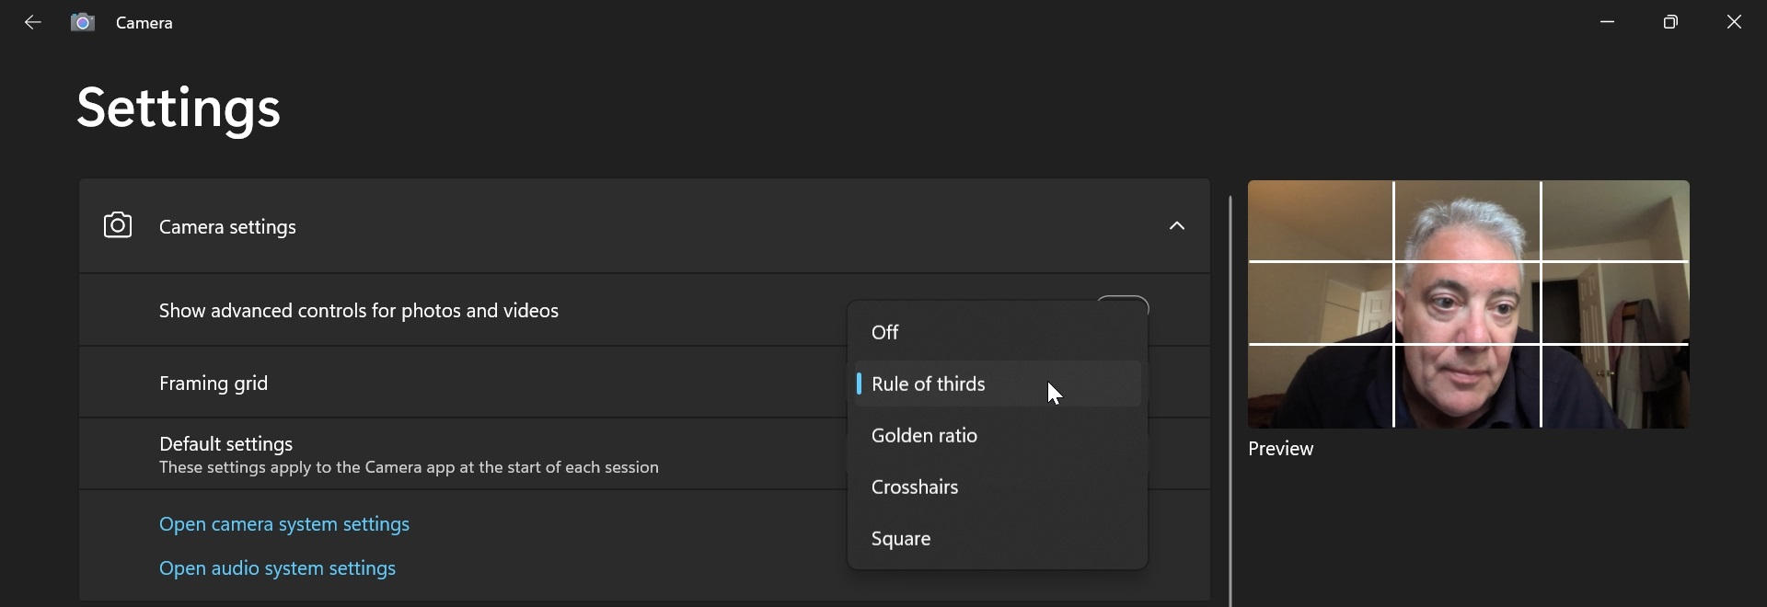Screen dimensions: 1767x607
Task: Open camera system settings link
Action: pos(284,524)
